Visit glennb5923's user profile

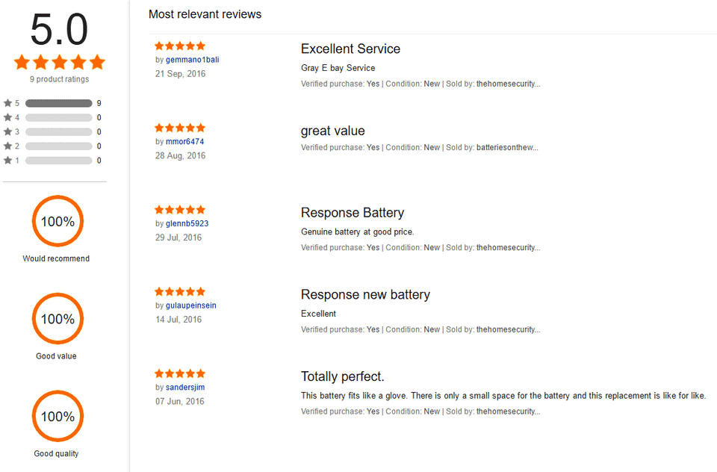tap(187, 223)
